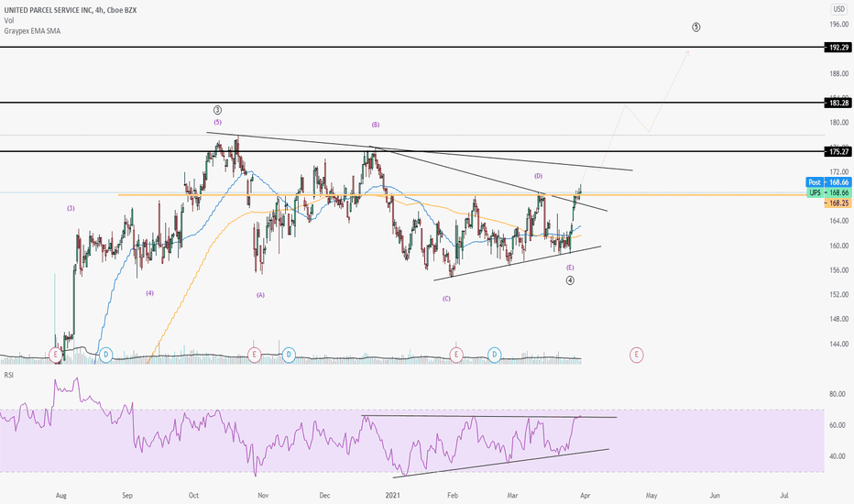Click the Dec label on the time axis
Image resolution: width=854 pixels, height=504 pixels.
point(324,495)
